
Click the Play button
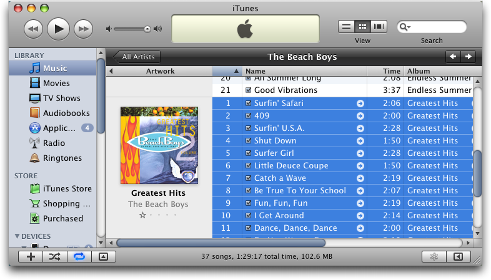(58, 29)
